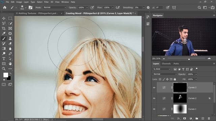Create new adjustment layer button
The height and width of the screenshot is (121, 216).
(x=191, y=118)
